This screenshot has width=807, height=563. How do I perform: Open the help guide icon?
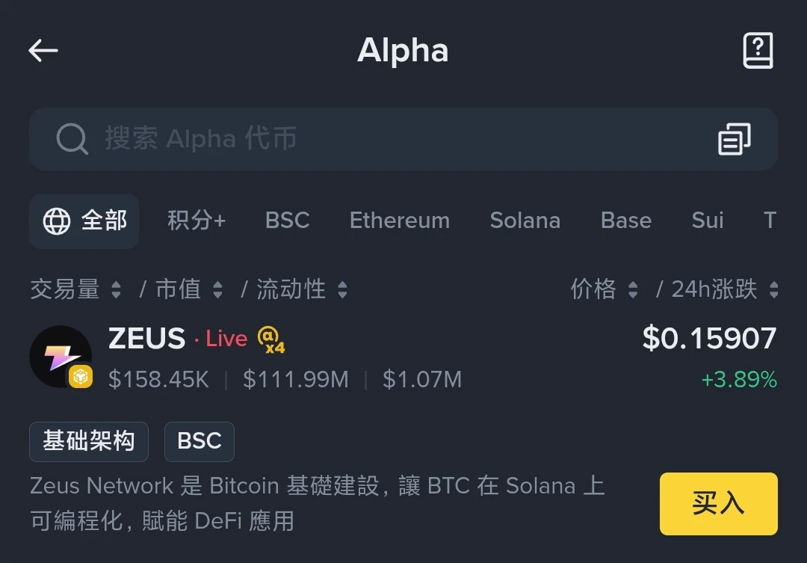[758, 50]
